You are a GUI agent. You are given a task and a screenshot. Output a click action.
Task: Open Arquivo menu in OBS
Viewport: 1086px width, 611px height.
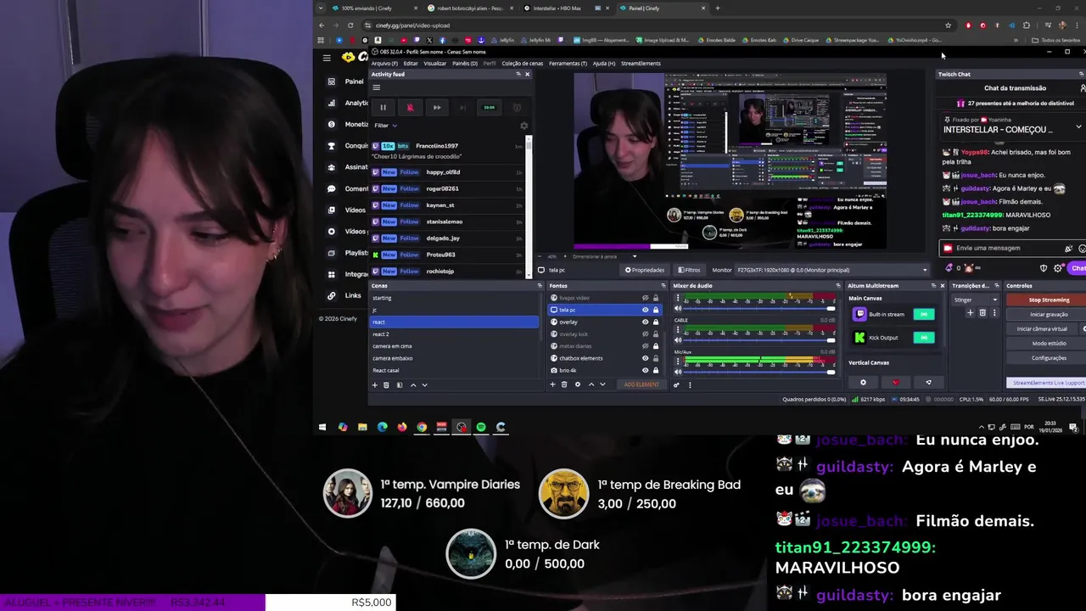pos(384,64)
